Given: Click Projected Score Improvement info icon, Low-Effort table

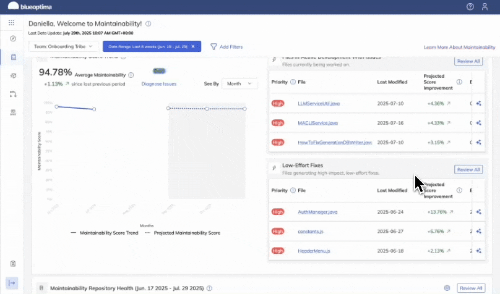Looking at the screenshot, I should [x=459, y=190].
